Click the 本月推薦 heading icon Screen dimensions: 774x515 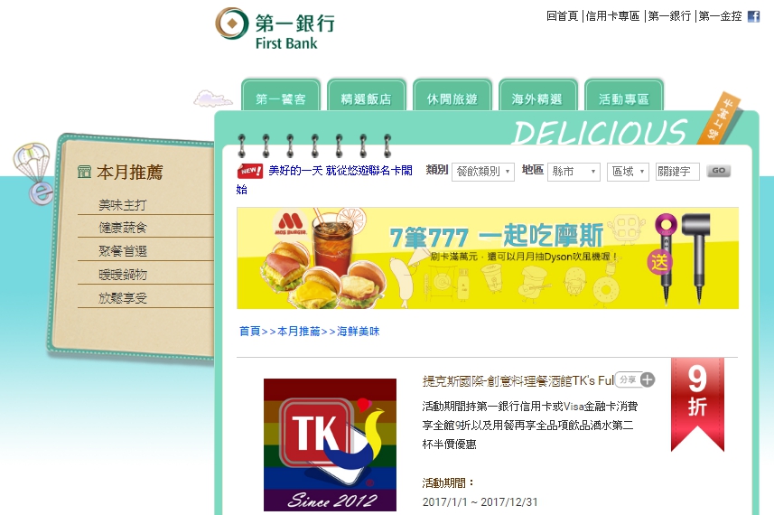point(84,172)
